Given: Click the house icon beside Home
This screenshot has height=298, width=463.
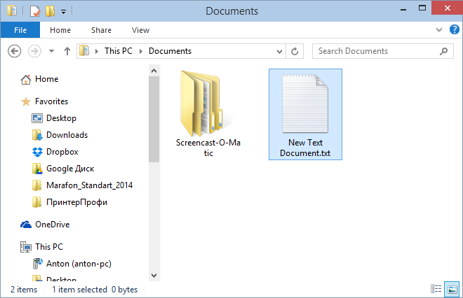Looking at the screenshot, I should pos(26,79).
